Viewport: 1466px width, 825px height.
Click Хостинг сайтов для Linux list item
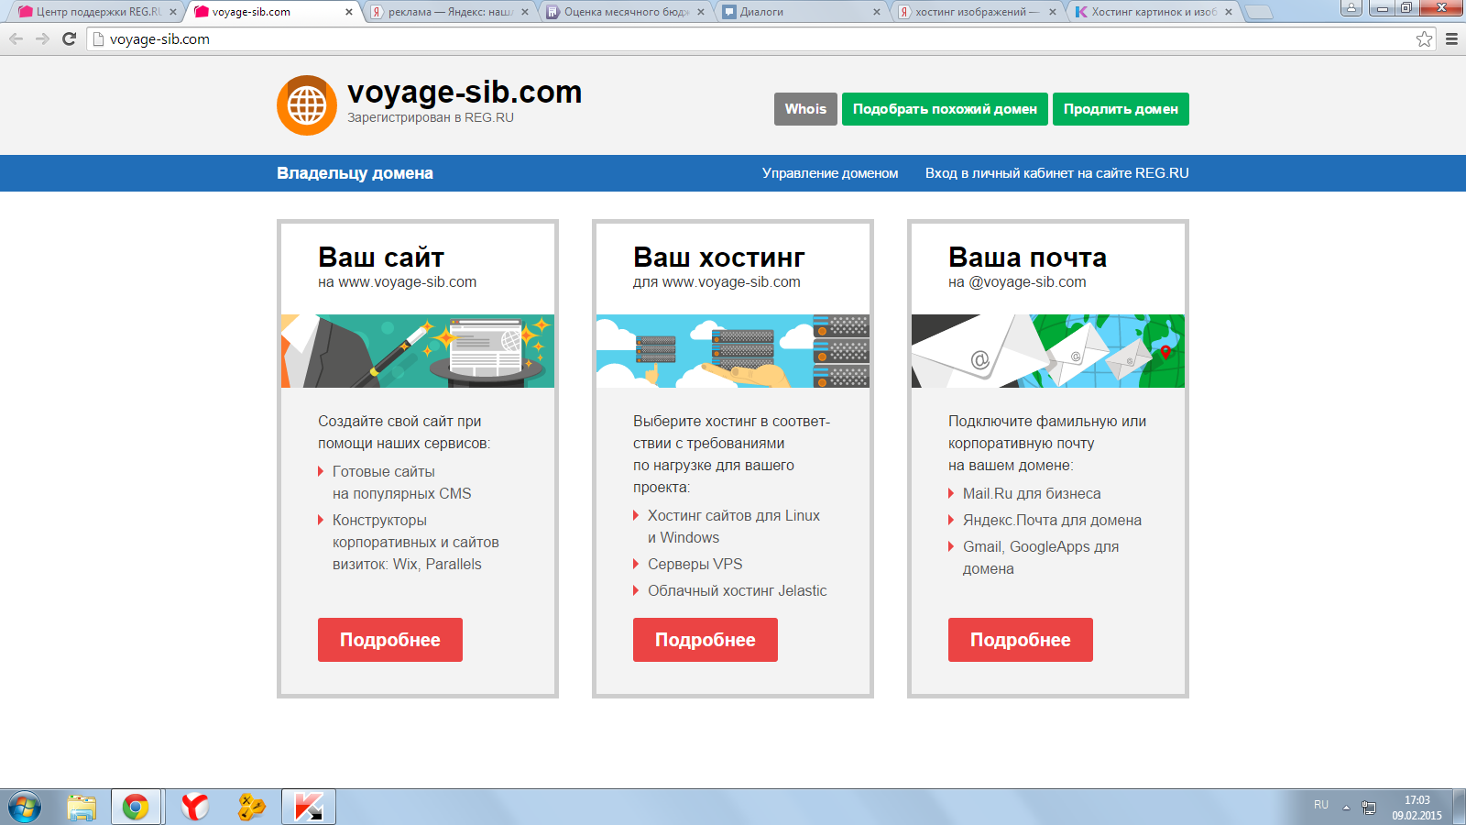tap(733, 526)
